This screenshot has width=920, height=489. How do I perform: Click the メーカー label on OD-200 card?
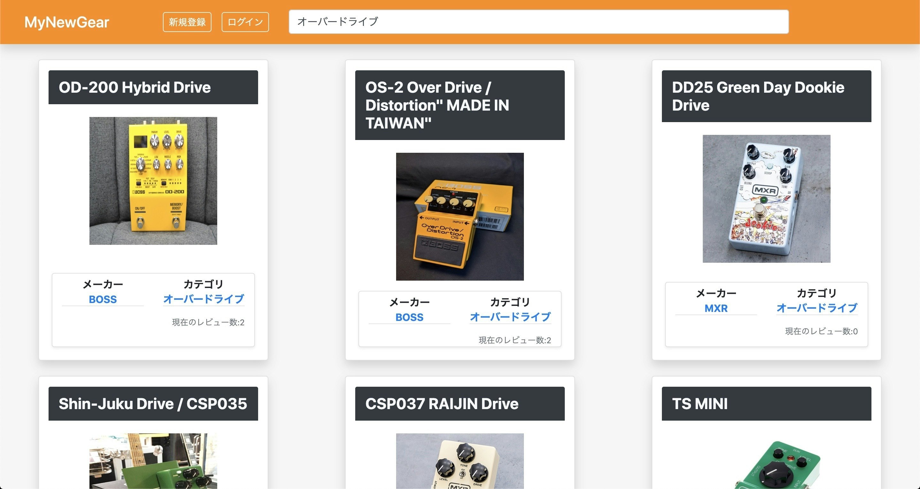point(103,284)
